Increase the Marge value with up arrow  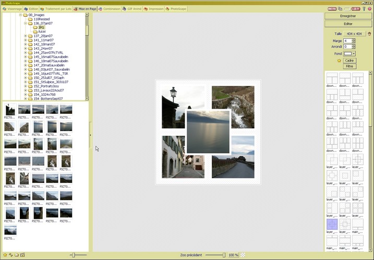click(353, 39)
